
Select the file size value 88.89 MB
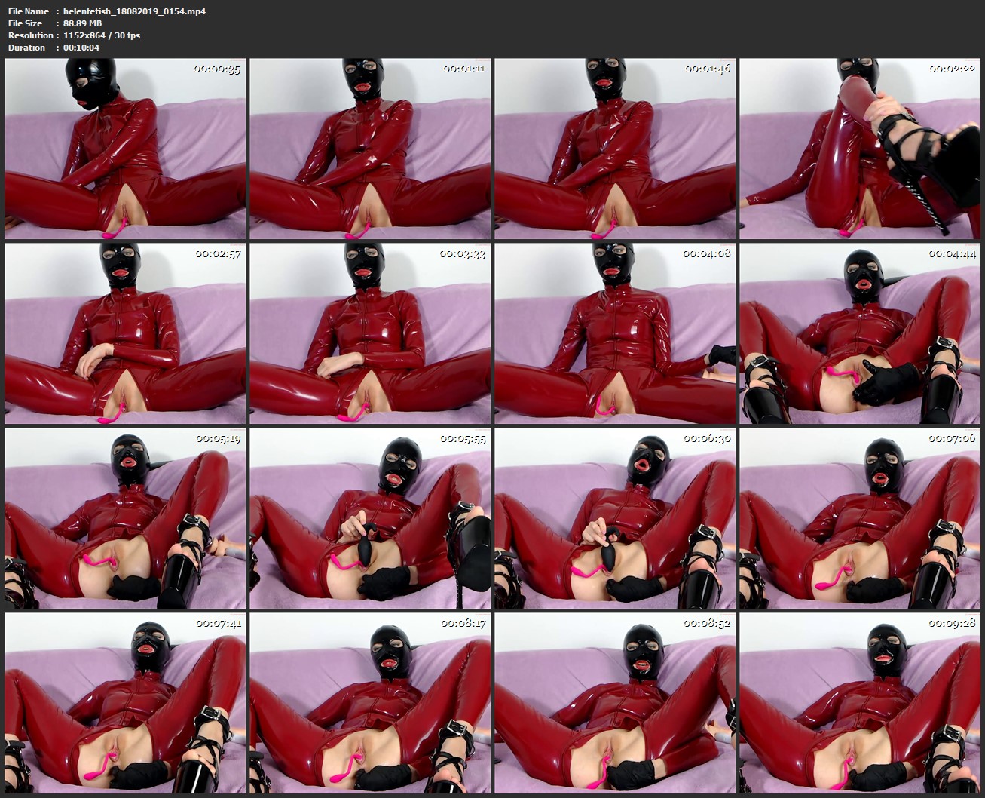[x=83, y=23]
